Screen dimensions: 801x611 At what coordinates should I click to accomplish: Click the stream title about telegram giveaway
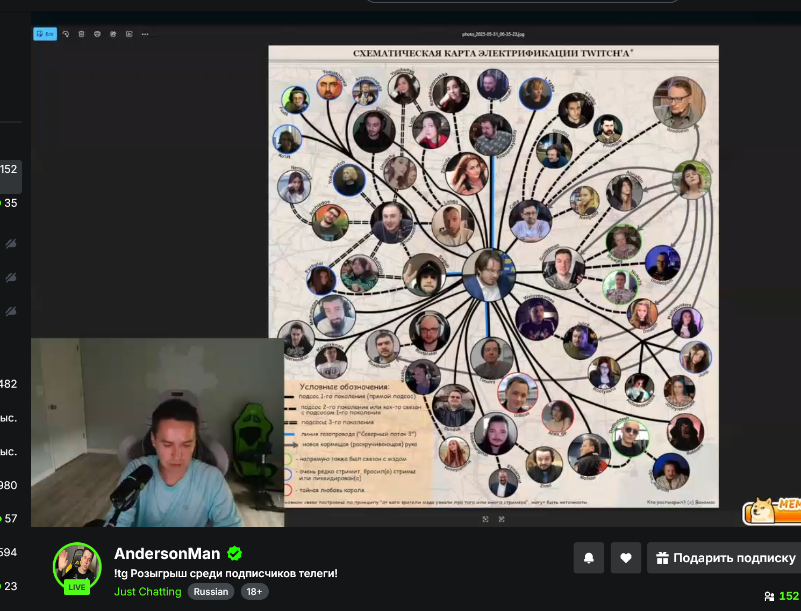coord(226,573)
